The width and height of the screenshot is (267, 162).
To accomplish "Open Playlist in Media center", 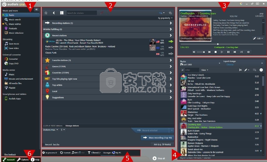I will 12,88.
